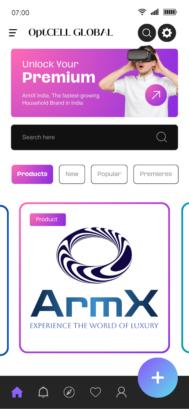Viewport: 189px width, 409px height.
Task: Switch to the Popular tab
Action: [x=109, y=174]
